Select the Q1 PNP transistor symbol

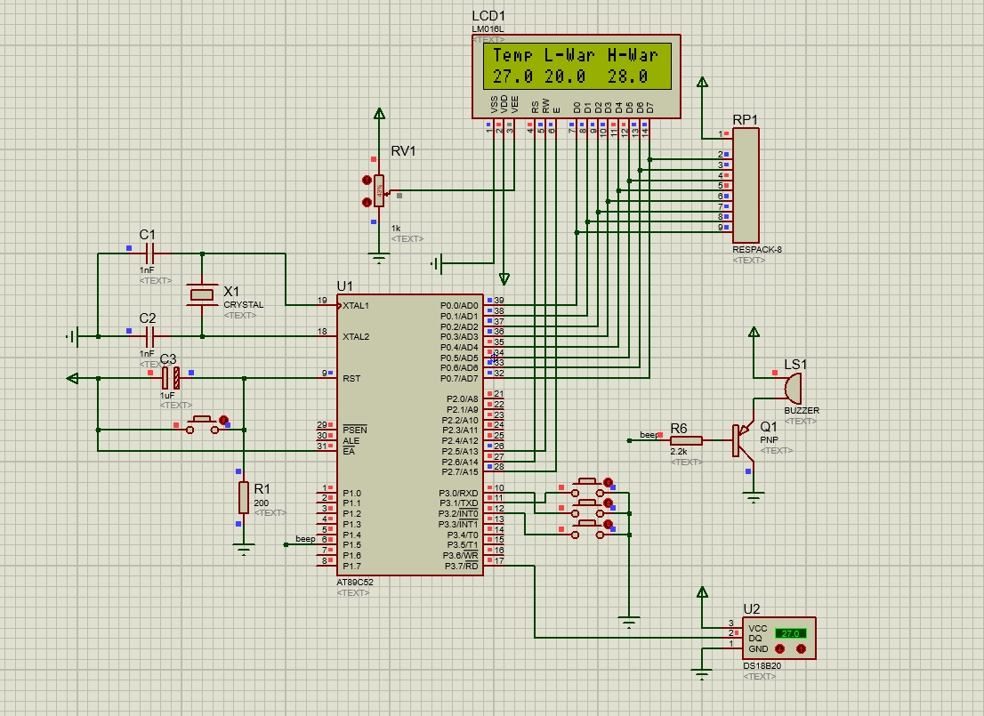pos(743,440)
